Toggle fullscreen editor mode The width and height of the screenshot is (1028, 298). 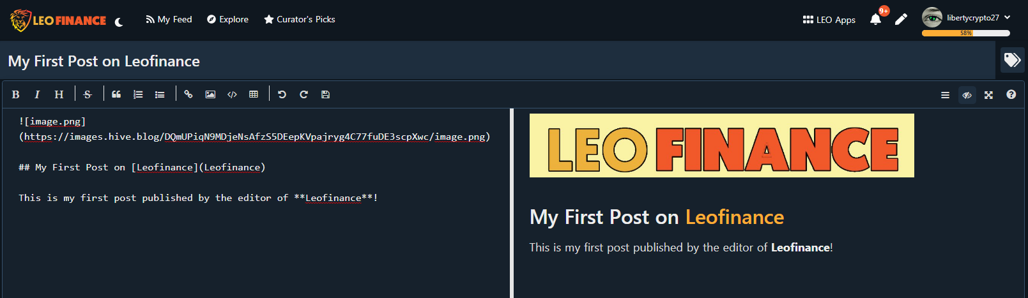click(x=988, y=95)
